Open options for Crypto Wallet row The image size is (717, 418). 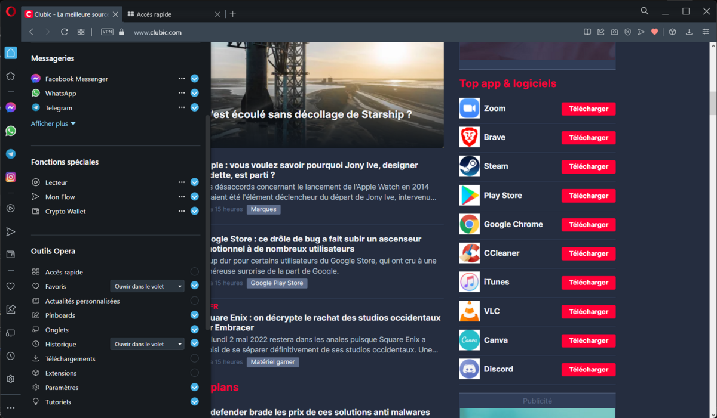pos(182,211)
